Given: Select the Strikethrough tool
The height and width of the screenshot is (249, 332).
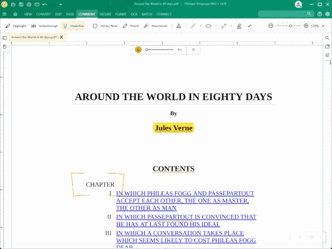Looking at the screenshot, I should [x=44, y=26].
